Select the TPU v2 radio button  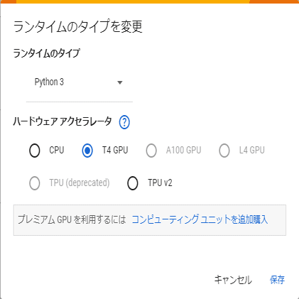tap(133, 183)
